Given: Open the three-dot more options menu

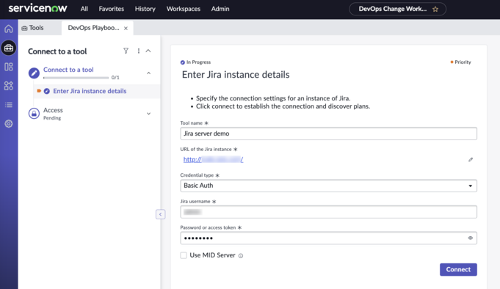Looking at the screenshot, I should tap(138, 51).
